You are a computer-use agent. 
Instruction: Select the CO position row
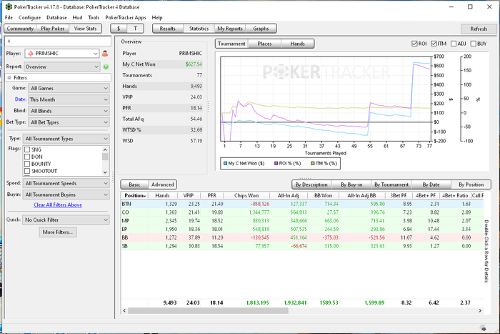(x=302, y=212)
